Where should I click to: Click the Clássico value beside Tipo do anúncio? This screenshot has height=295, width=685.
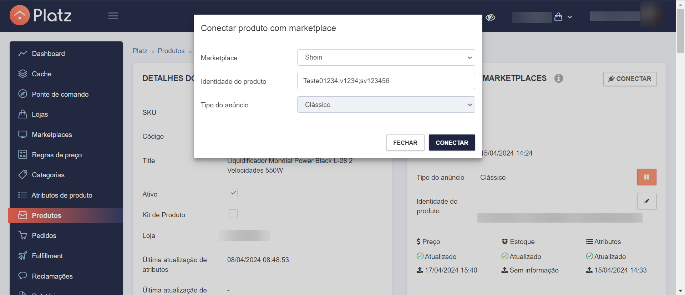click(x=493, y=177)
